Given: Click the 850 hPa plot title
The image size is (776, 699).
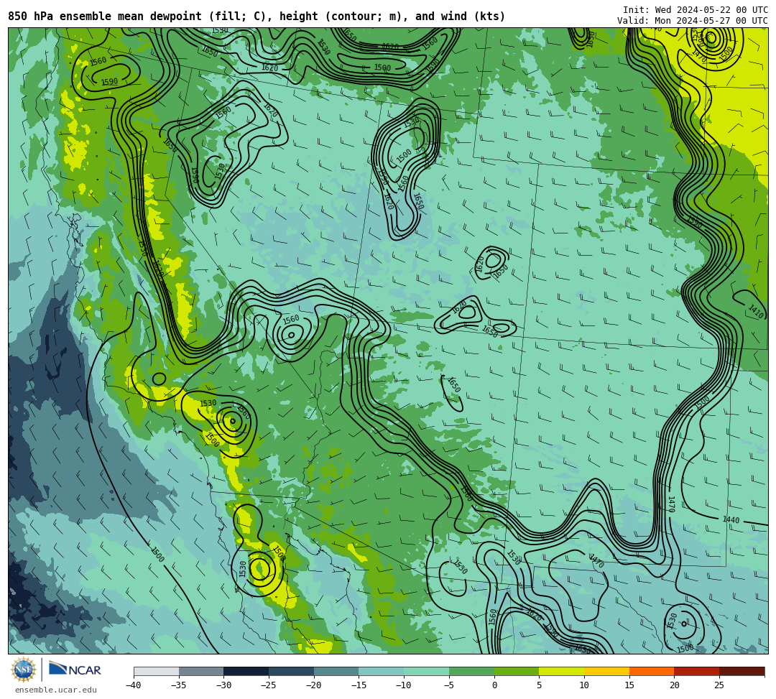Looking at the screenshot, I should point(257,17).
